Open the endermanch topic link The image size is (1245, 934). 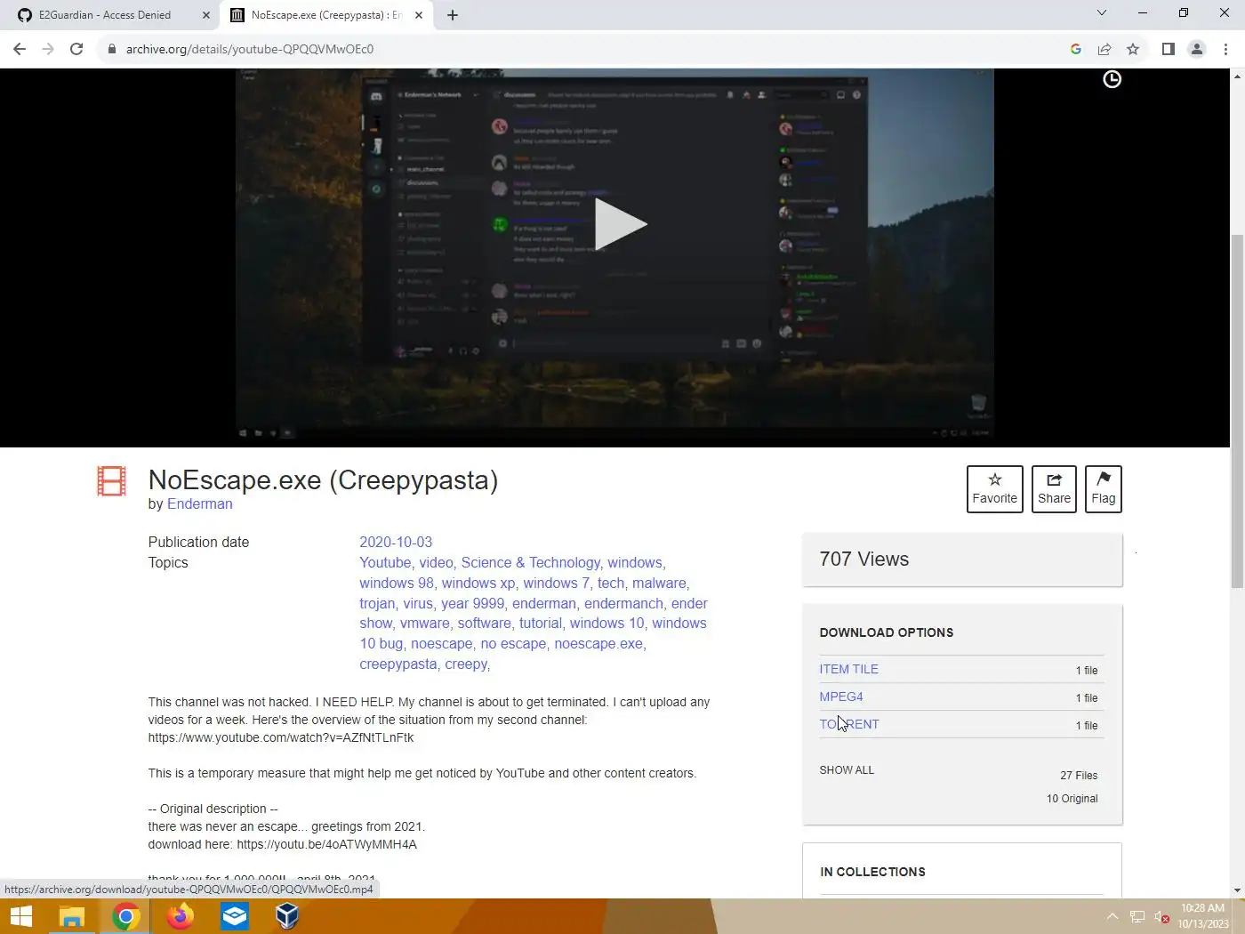[623, 603]
